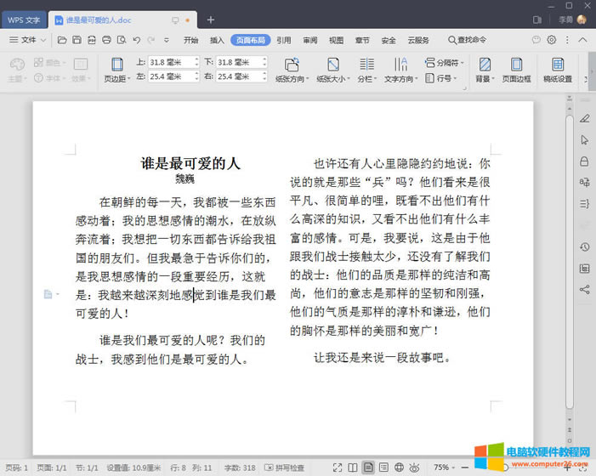
Task: Expand the 纸张方向 orientation dropdown
Action: coord(292,79)
